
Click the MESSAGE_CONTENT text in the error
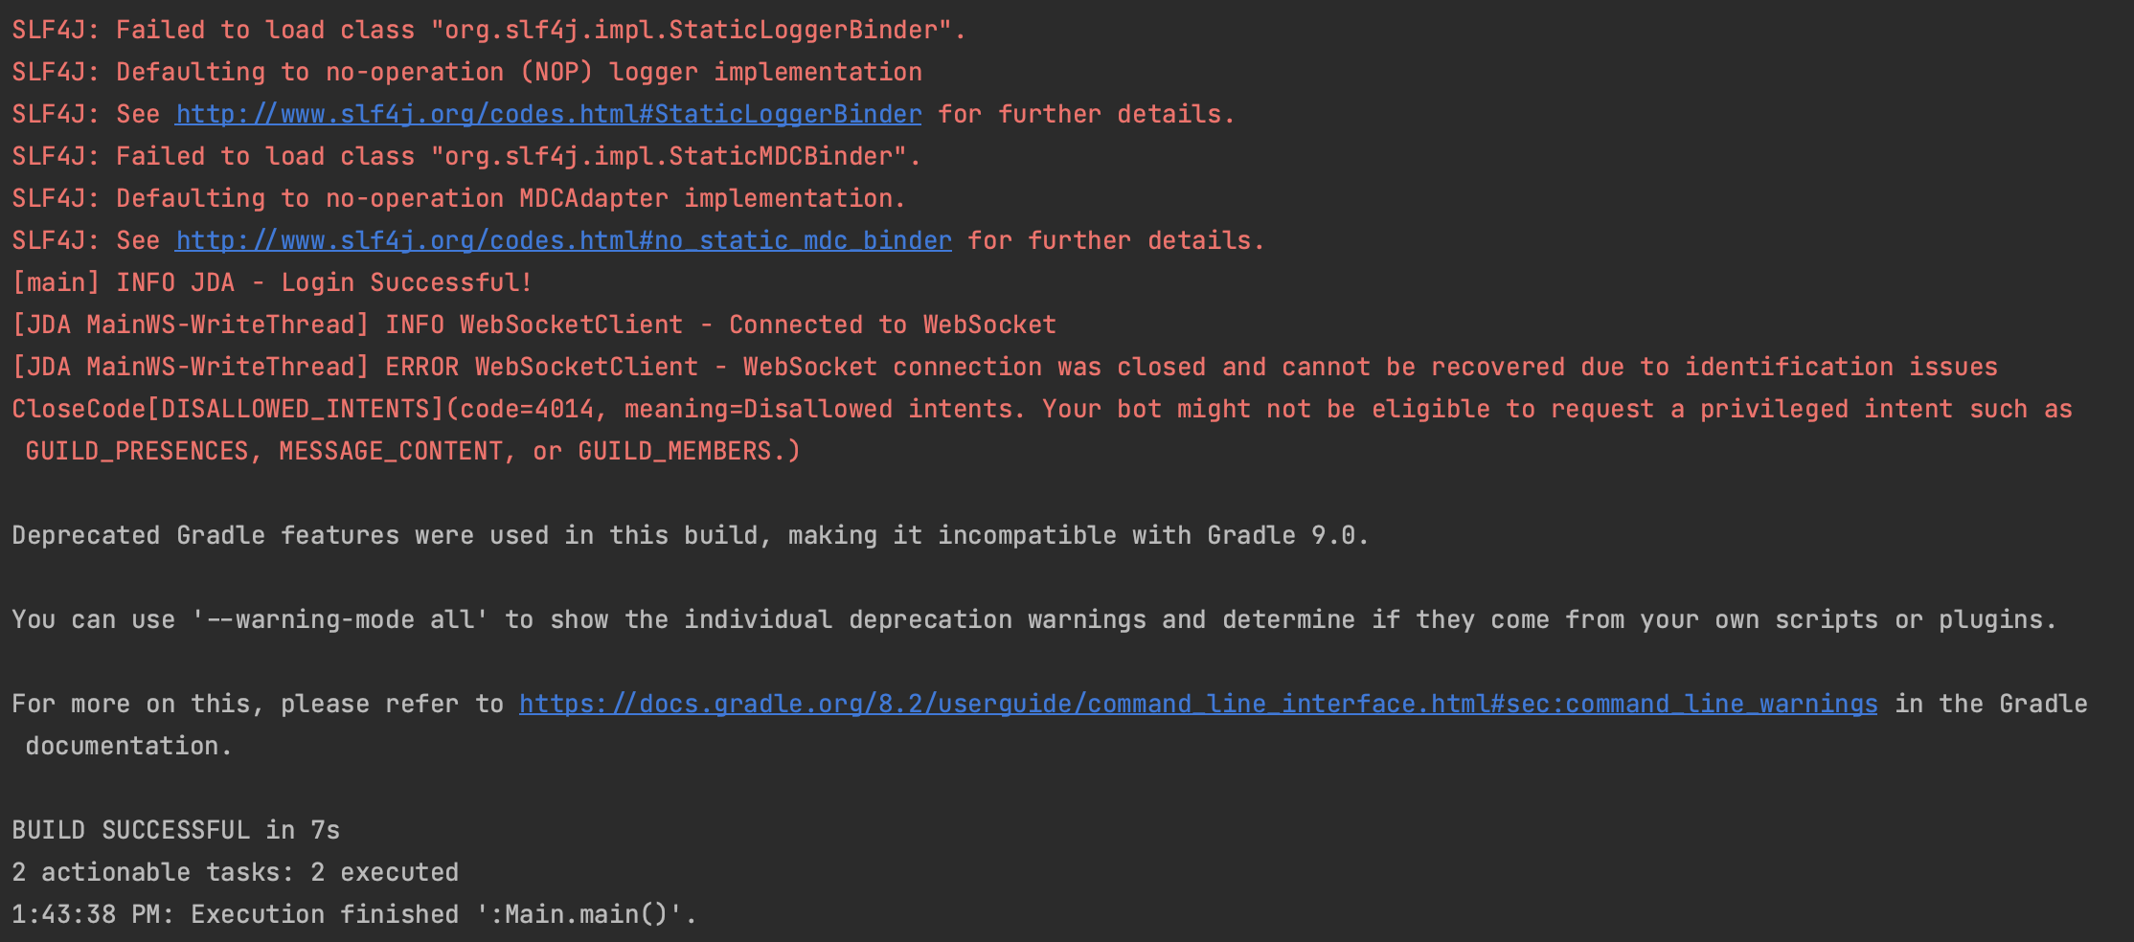click(391, 451)
